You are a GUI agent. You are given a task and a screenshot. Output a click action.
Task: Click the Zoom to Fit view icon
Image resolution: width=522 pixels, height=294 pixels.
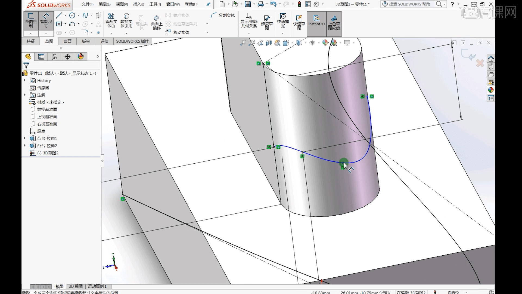[243, 43]
